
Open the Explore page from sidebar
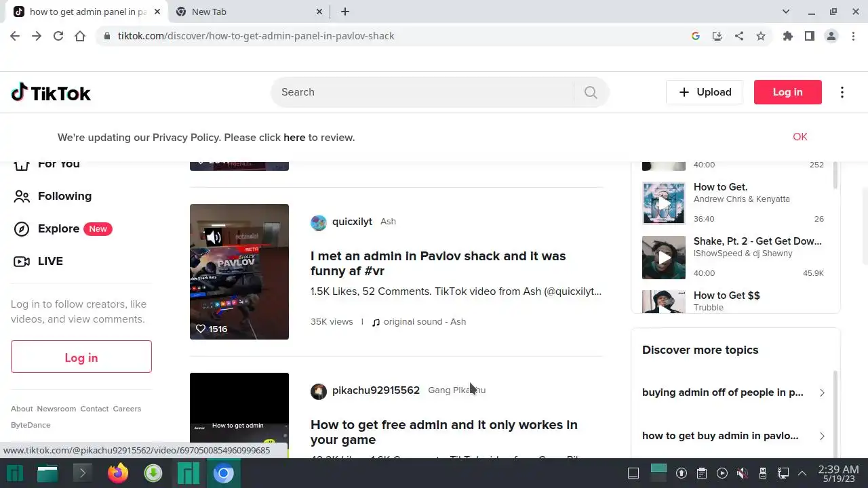(62, 228)
